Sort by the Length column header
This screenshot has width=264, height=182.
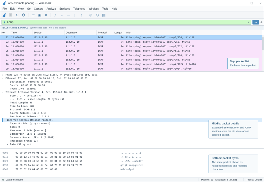click(119, 33)
